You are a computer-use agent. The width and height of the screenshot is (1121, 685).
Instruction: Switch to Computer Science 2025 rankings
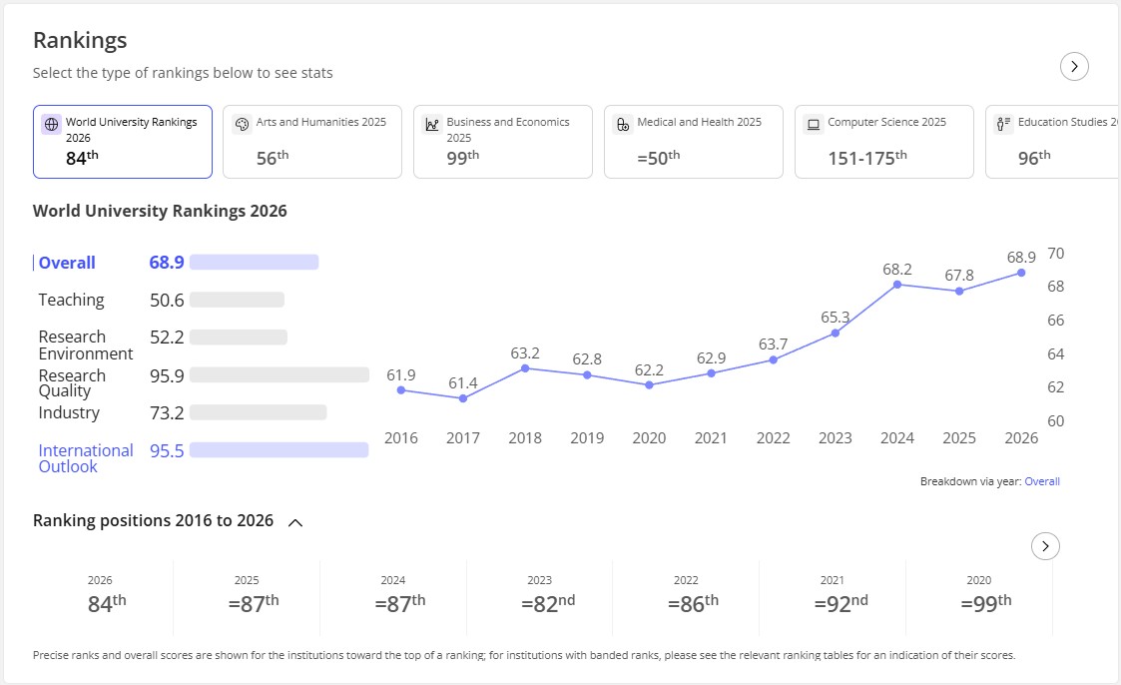(883, 142)
